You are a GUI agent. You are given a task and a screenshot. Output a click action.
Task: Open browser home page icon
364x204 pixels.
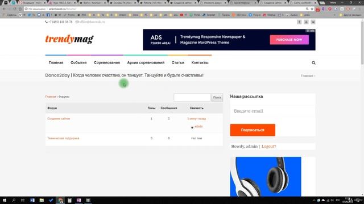click(20, 9)
